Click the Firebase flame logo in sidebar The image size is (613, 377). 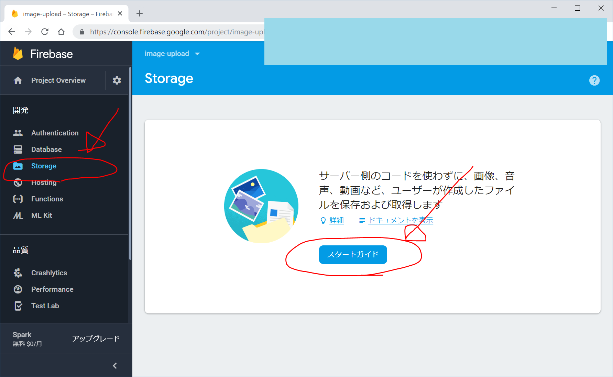pos(18,54)
